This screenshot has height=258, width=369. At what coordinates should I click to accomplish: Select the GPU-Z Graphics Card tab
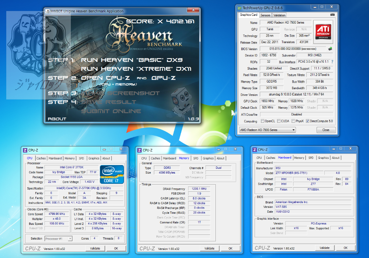(248, 15)
